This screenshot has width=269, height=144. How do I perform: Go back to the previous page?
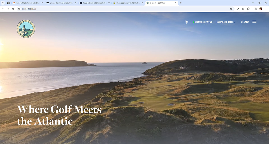[3, 9]
